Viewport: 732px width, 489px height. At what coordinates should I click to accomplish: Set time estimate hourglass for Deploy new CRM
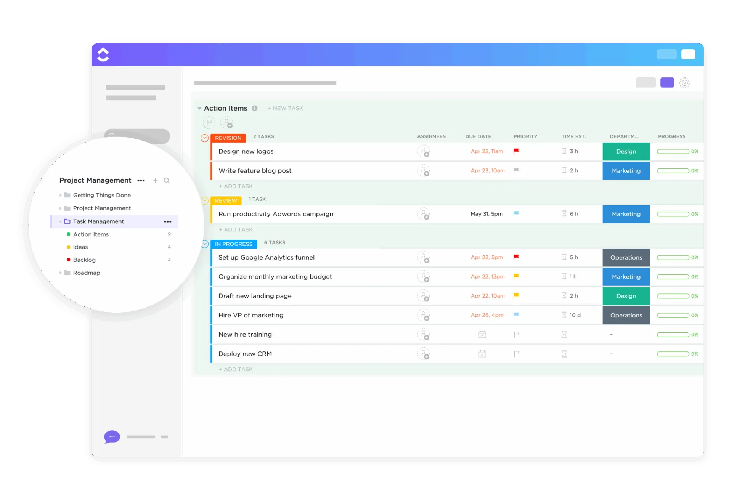[564, 354]
